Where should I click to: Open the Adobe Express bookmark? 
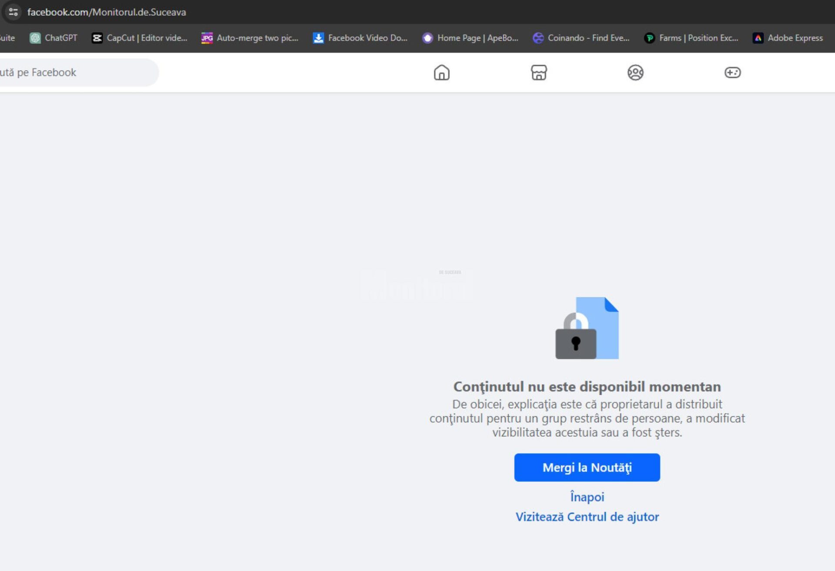(788, 38)
